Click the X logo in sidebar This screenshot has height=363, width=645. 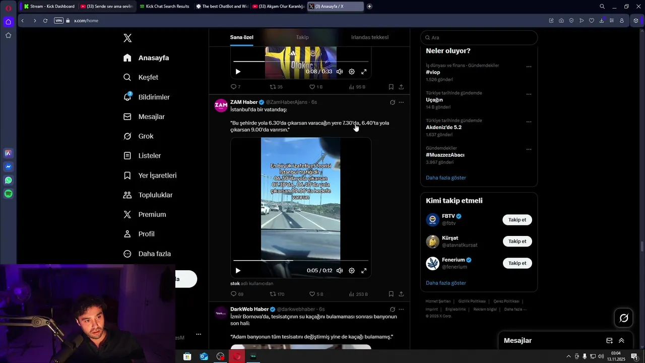127,38
